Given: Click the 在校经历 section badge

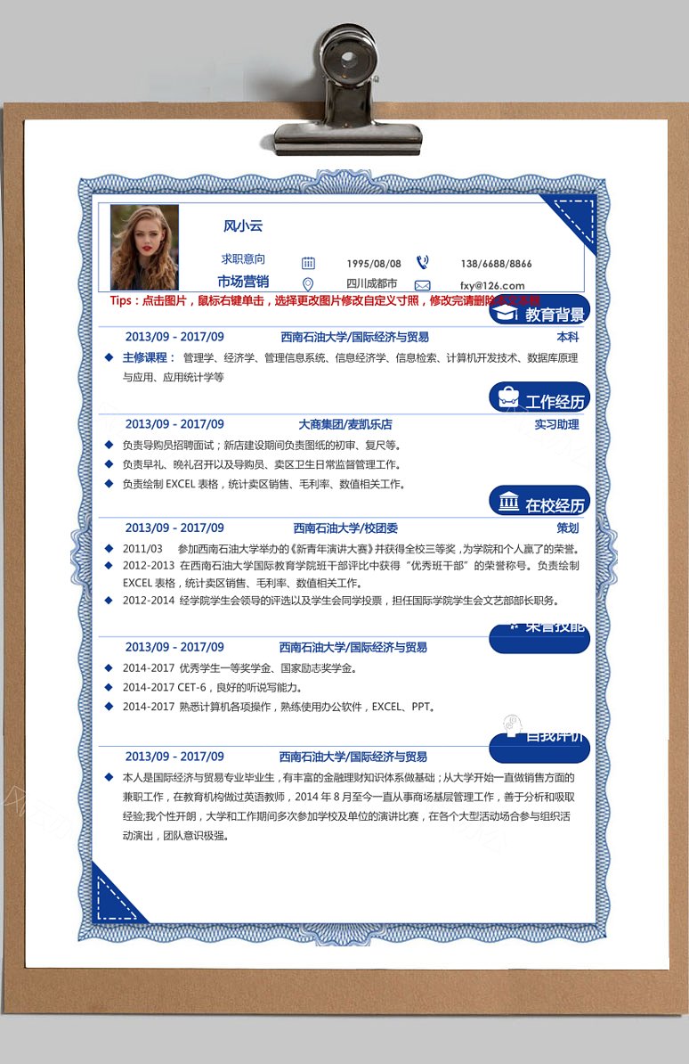Looking at the screenshot, I should (x=539, y=501).
